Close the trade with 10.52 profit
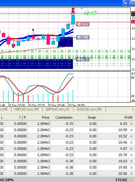This screenshot has width=135, height=182. tap(131, 136)
